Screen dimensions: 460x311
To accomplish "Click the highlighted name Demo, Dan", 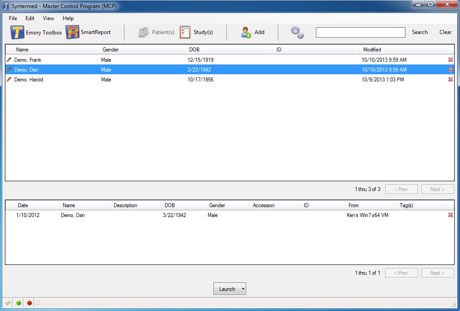I will [26, 69].
